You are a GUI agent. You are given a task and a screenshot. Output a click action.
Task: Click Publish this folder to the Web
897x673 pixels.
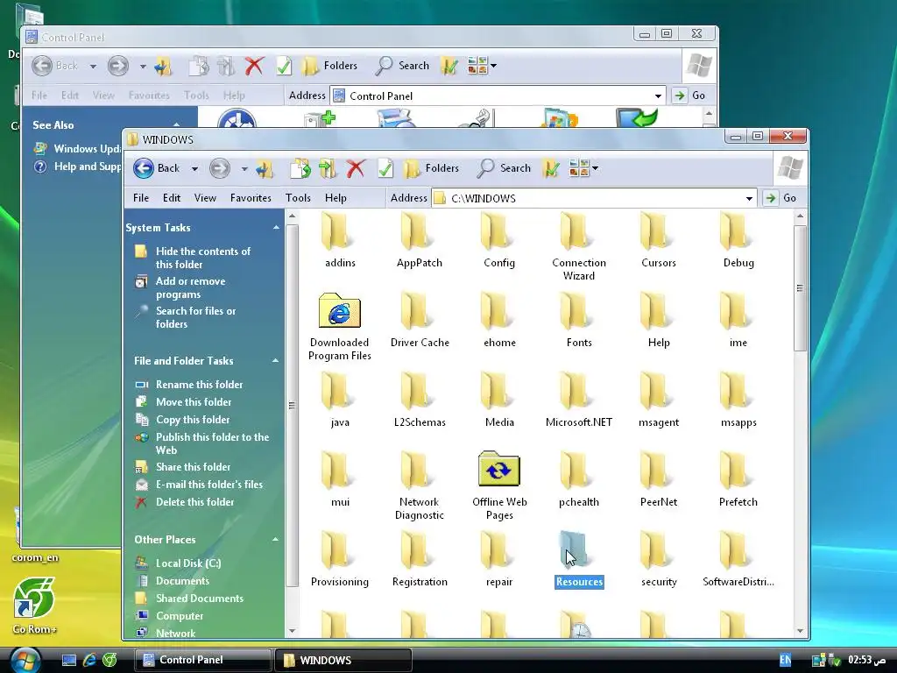(212, 443)
